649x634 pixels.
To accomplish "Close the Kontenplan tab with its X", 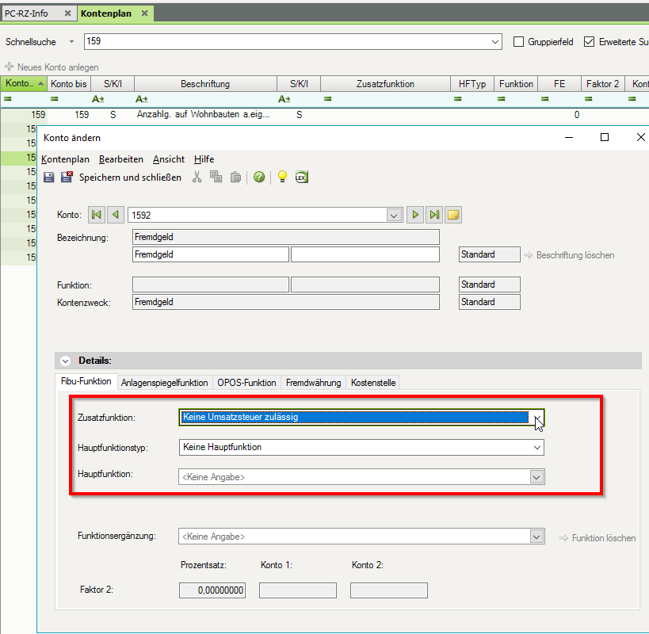I will (144, 13).
